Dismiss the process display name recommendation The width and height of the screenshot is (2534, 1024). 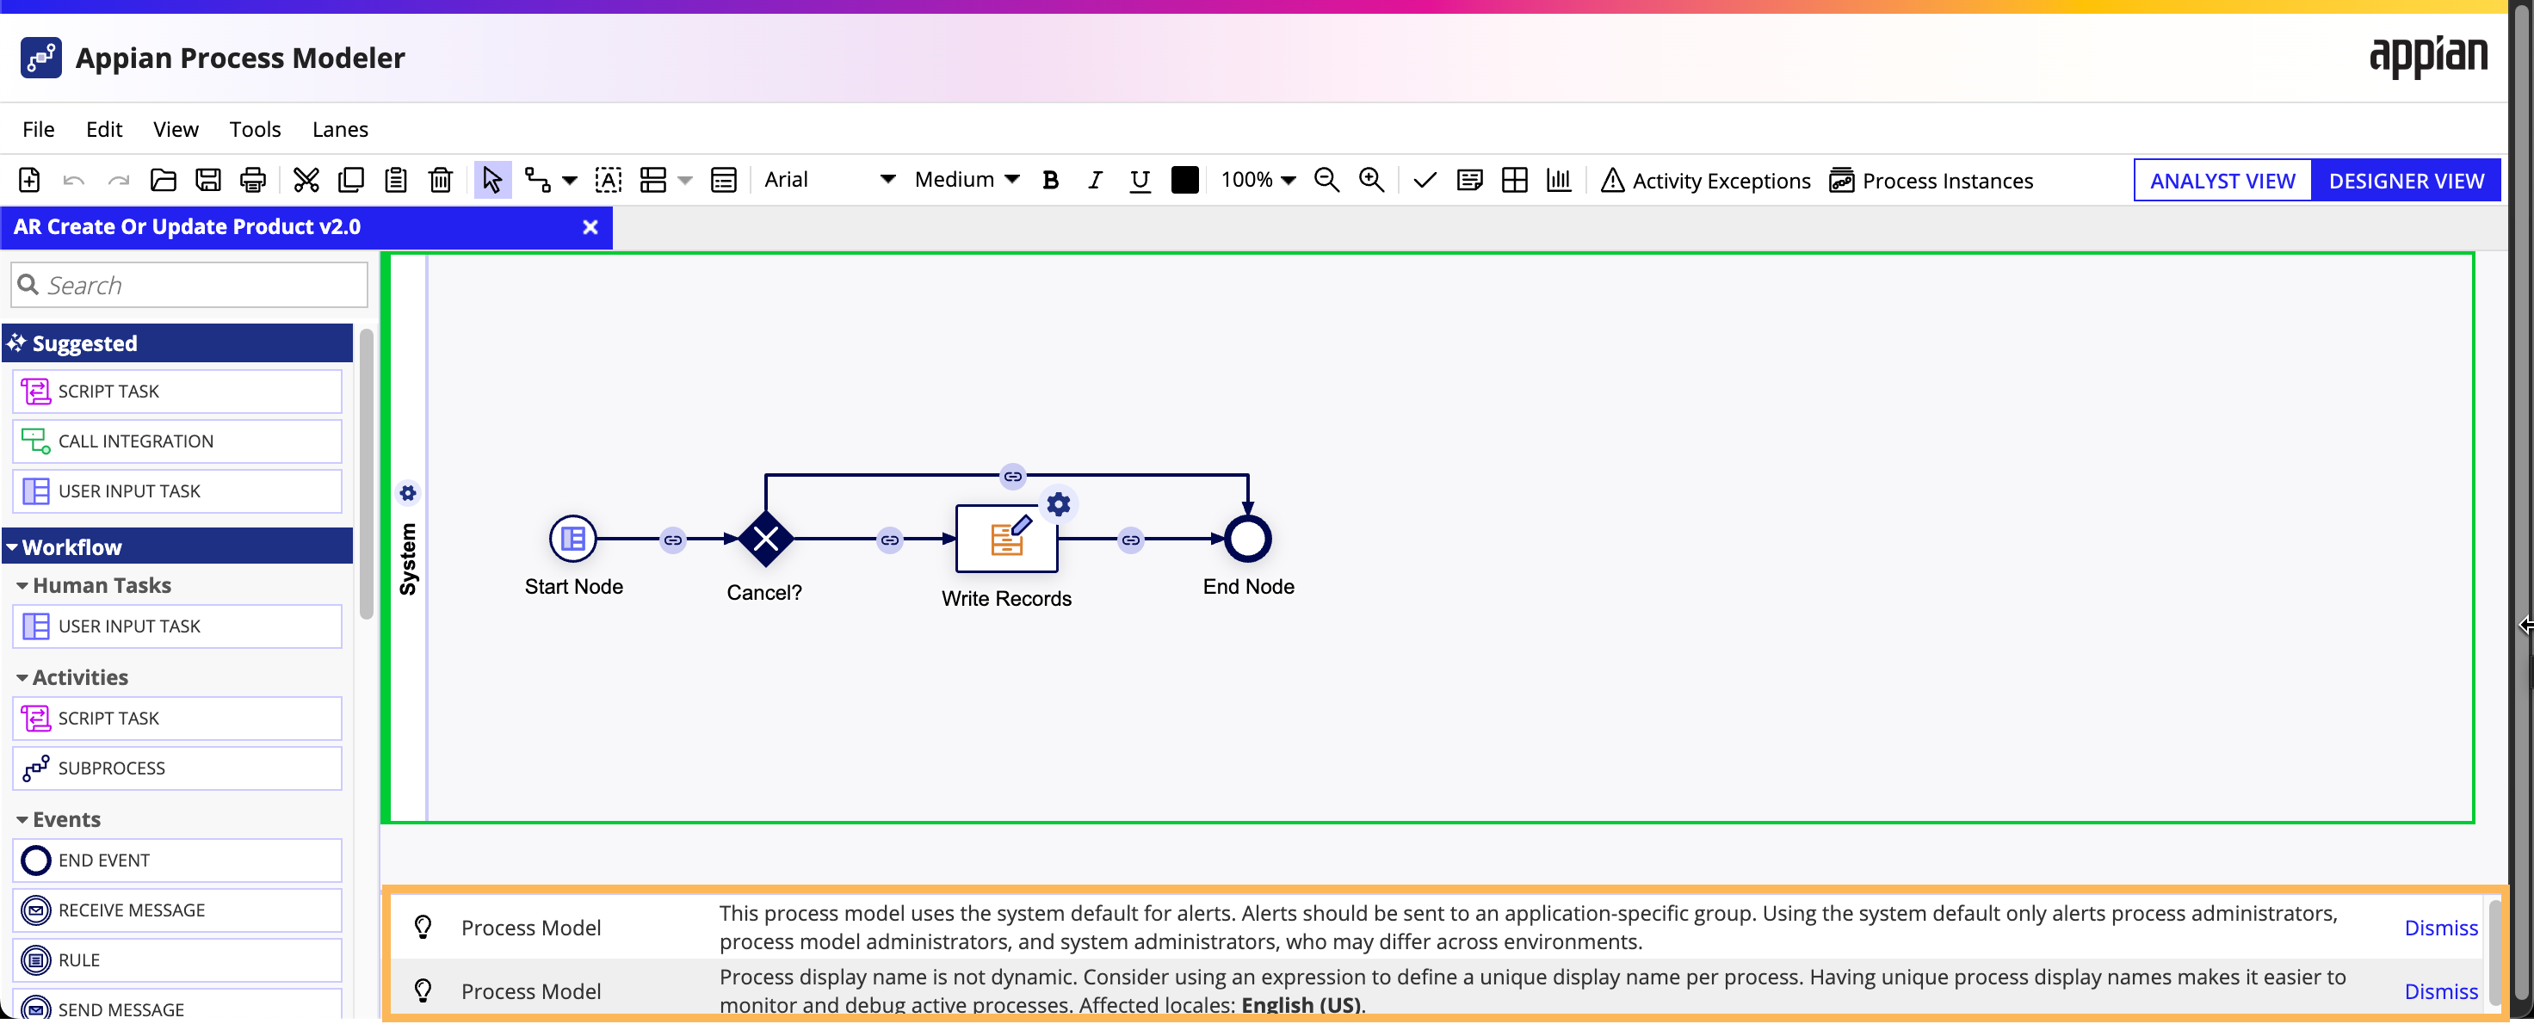(x=2439, y=991)
